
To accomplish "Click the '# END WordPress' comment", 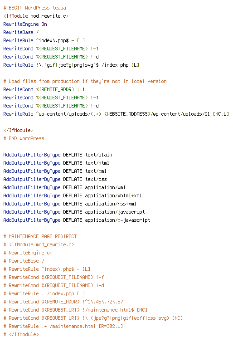I will coord(24,138).
